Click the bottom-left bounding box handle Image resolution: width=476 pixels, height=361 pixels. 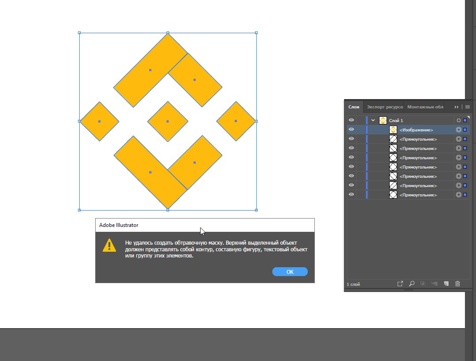coord(79,210)
